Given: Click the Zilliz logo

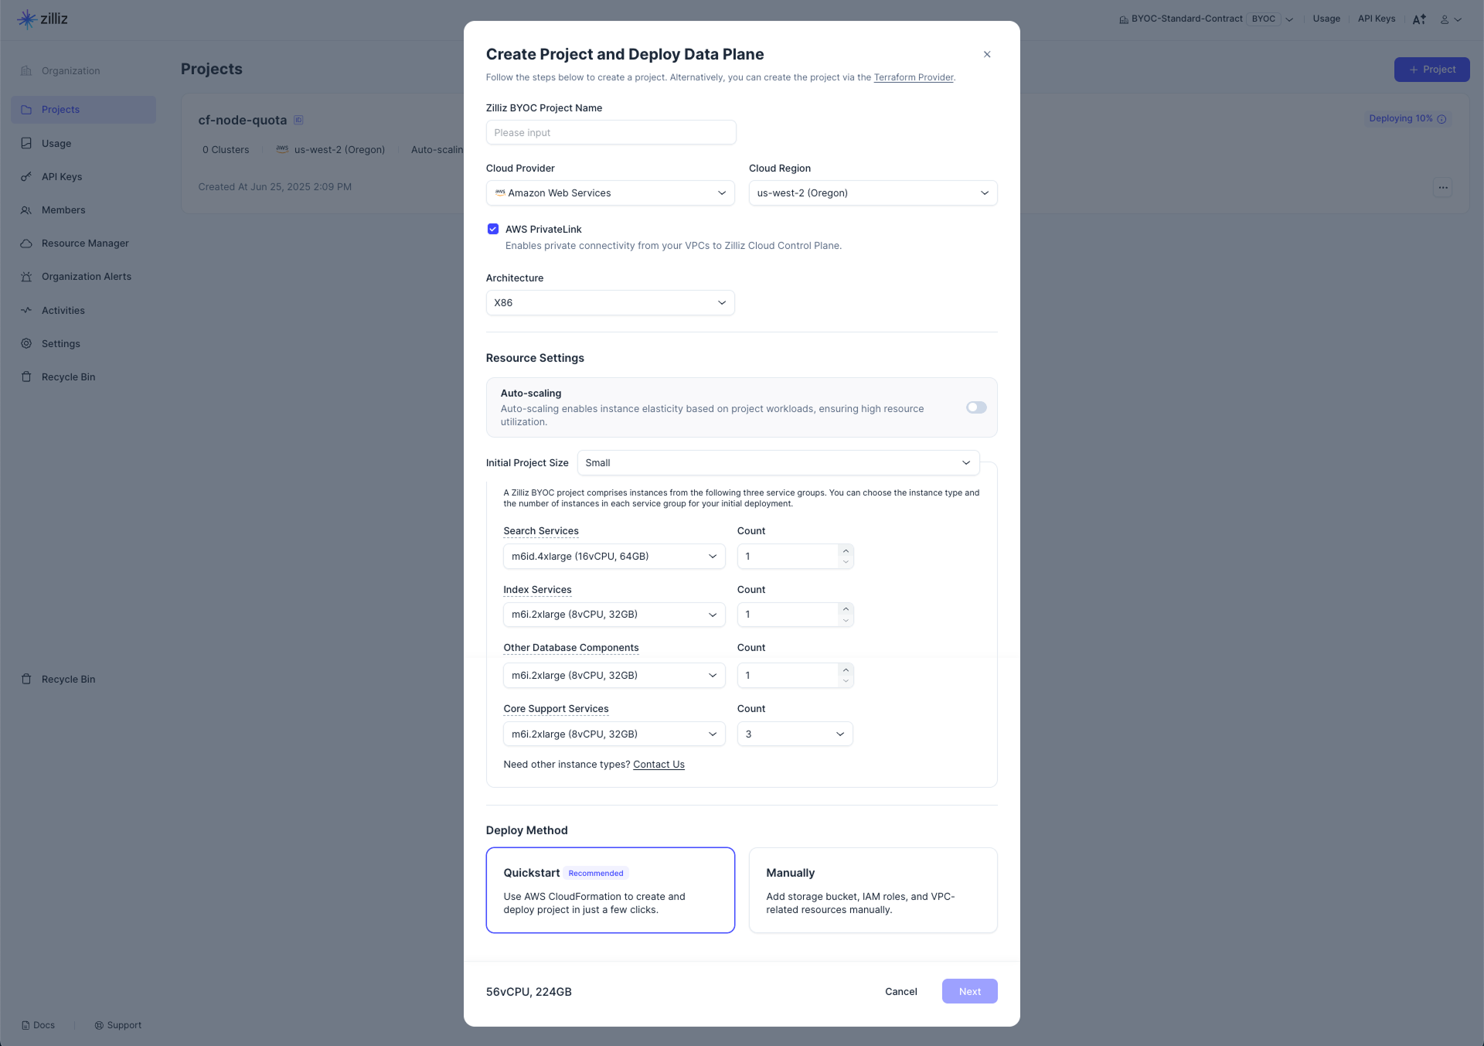Looking at the screenshot, I should point(43,19).
